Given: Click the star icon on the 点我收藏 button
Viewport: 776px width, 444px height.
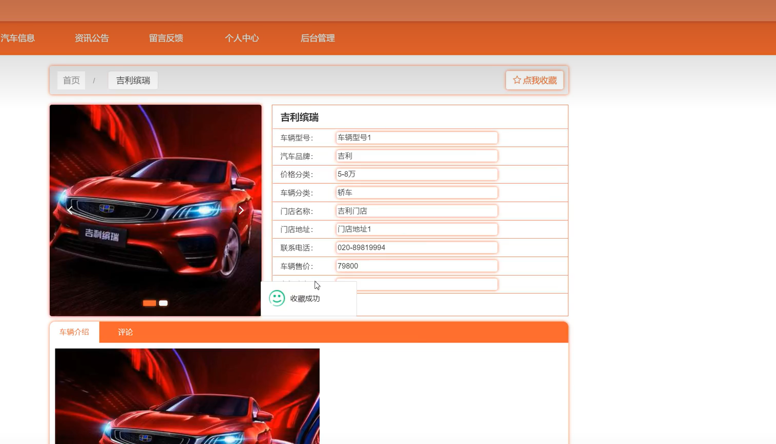Looking at the screenshot, I should click(x=517, y=80).
